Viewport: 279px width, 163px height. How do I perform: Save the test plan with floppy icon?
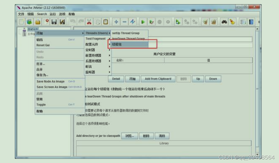coord(54,22)
